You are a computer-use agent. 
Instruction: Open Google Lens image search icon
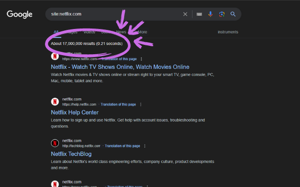pos(222,14)
